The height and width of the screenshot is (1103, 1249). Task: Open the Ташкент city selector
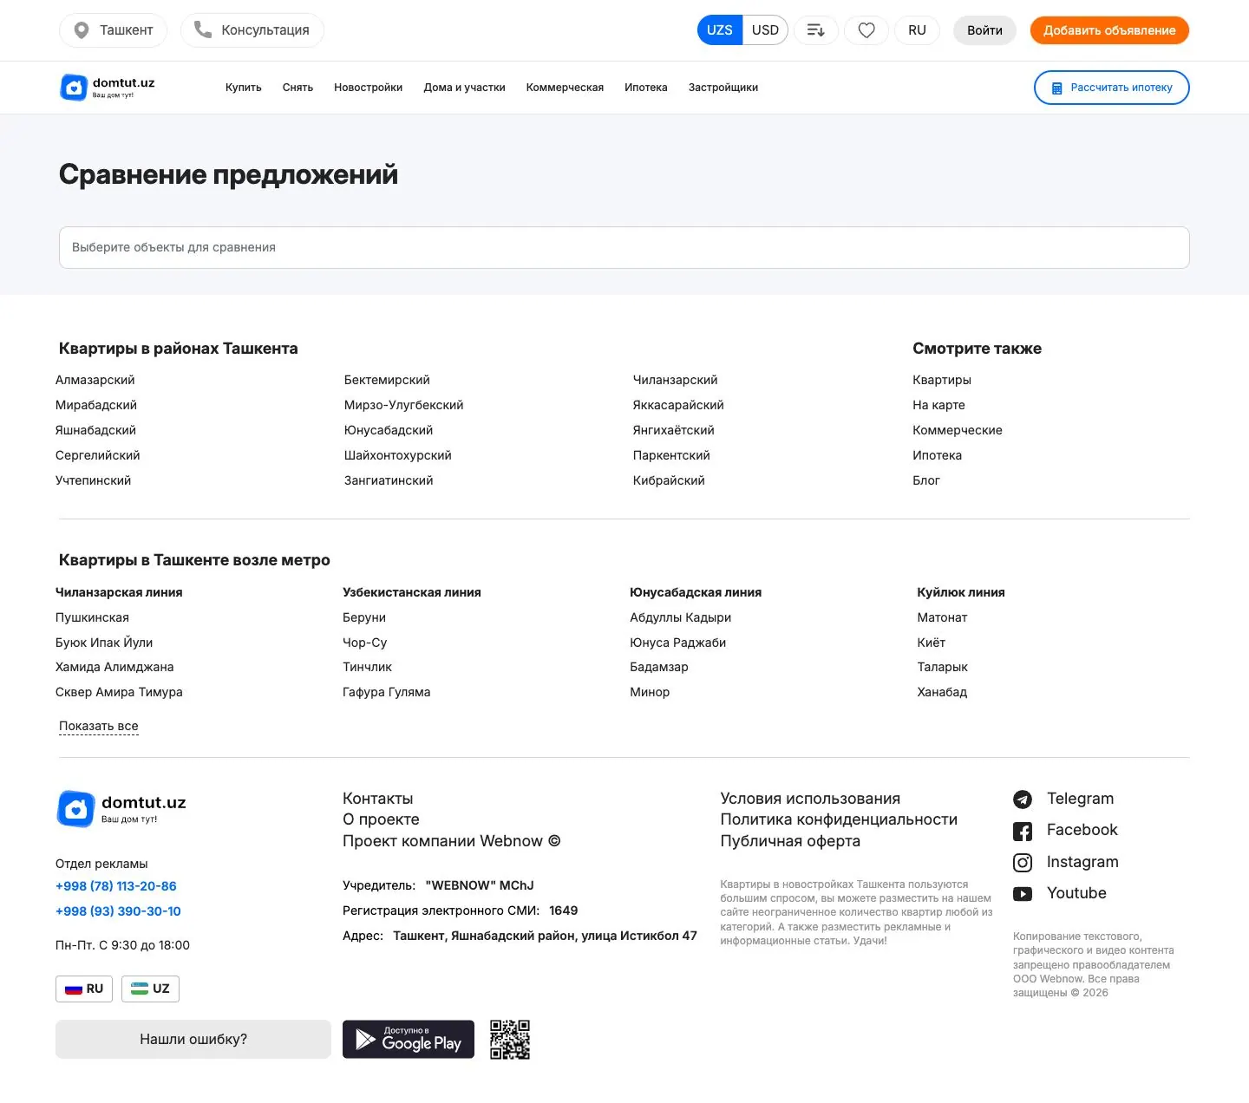click(x=113, y=30)
